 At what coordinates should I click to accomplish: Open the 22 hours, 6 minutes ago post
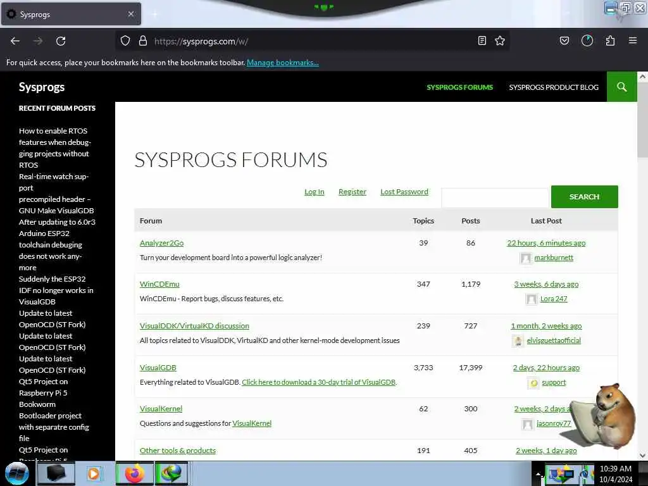tap(546, 243)
